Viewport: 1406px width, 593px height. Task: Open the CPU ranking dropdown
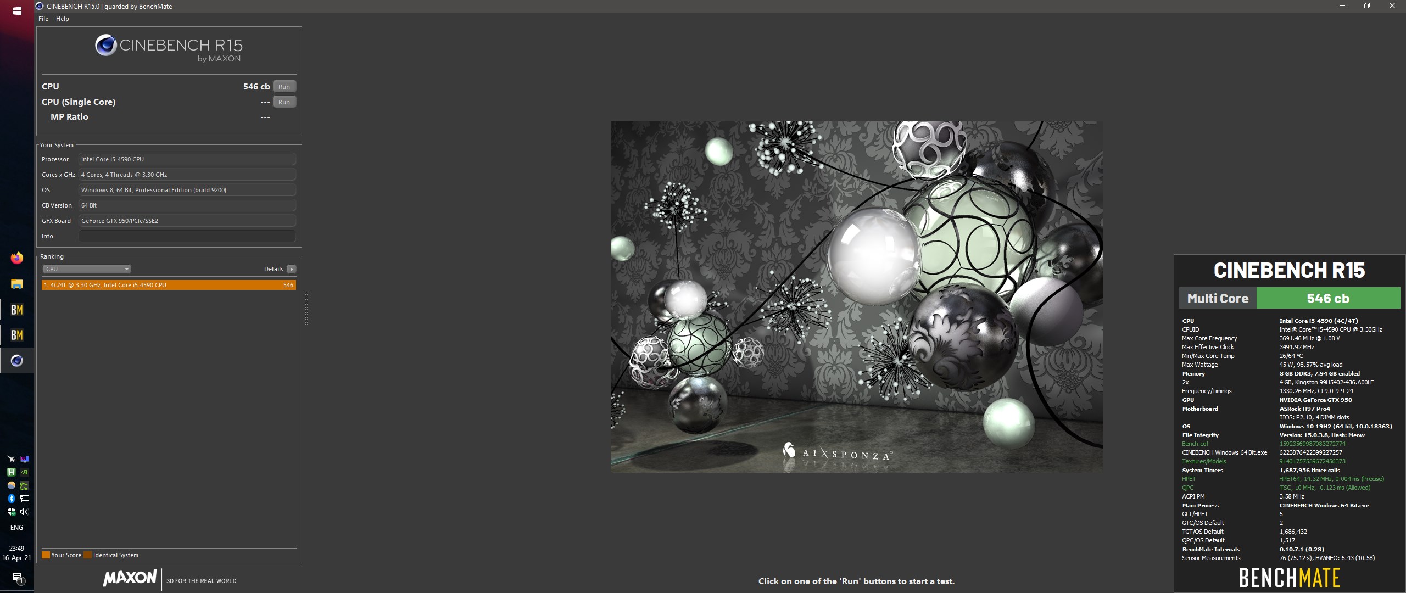[87, 269]
